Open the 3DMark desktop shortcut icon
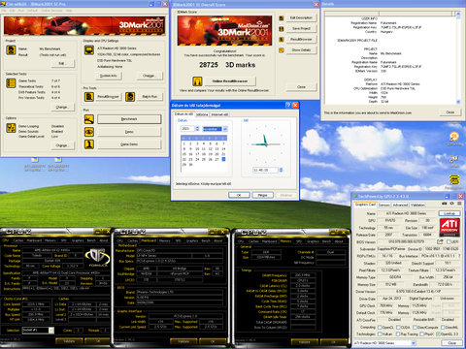Image resolution: width=466 pixels, height=349 pixels. pos(454,137)
